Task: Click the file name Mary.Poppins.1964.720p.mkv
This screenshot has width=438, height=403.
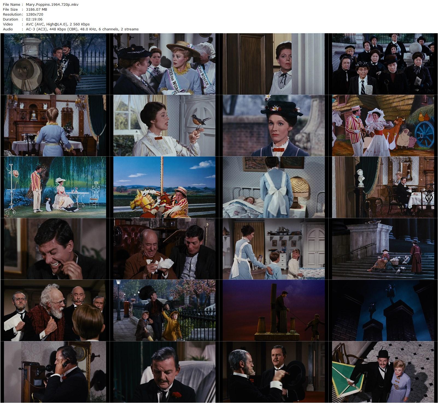Action: (51, 4)
